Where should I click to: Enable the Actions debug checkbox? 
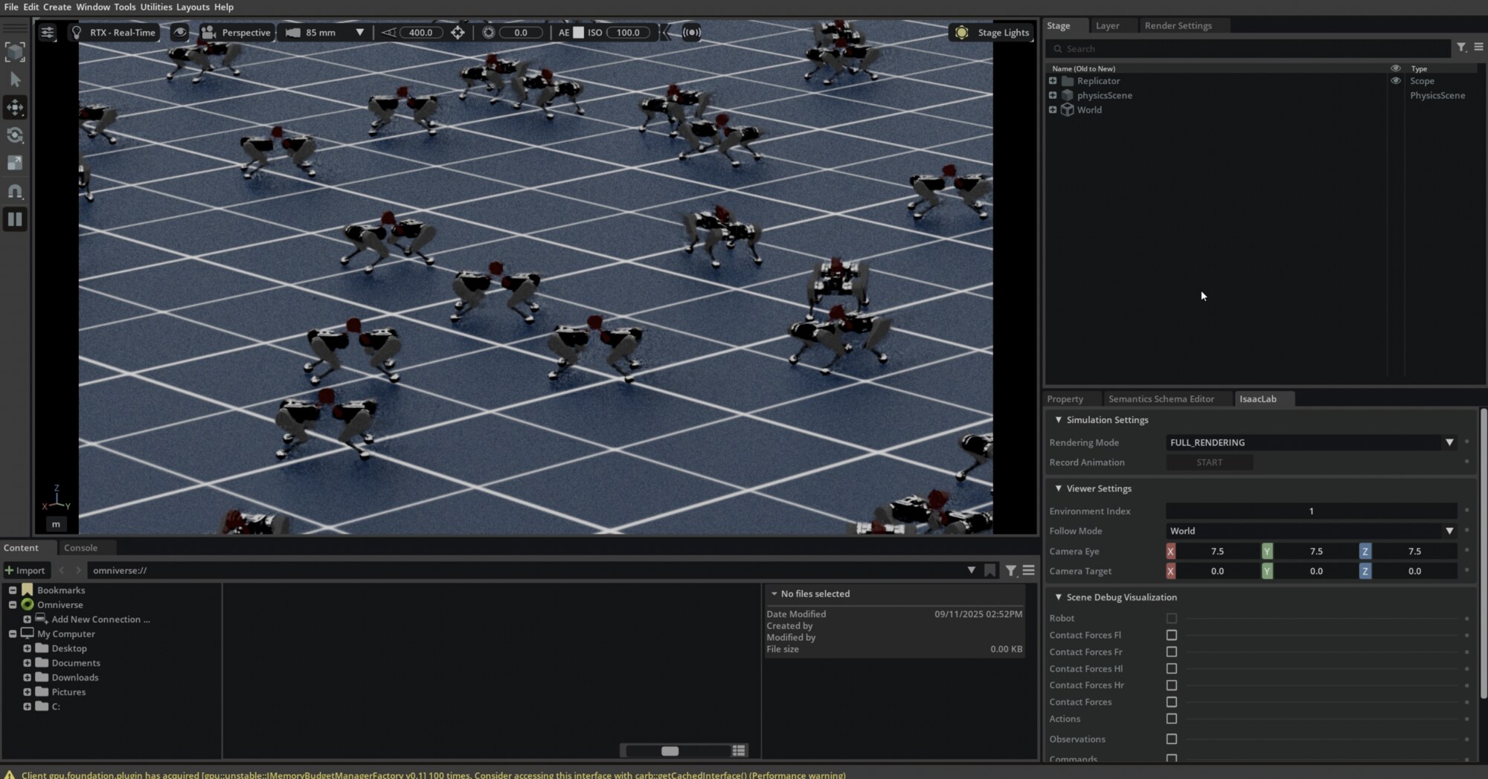1172,719
